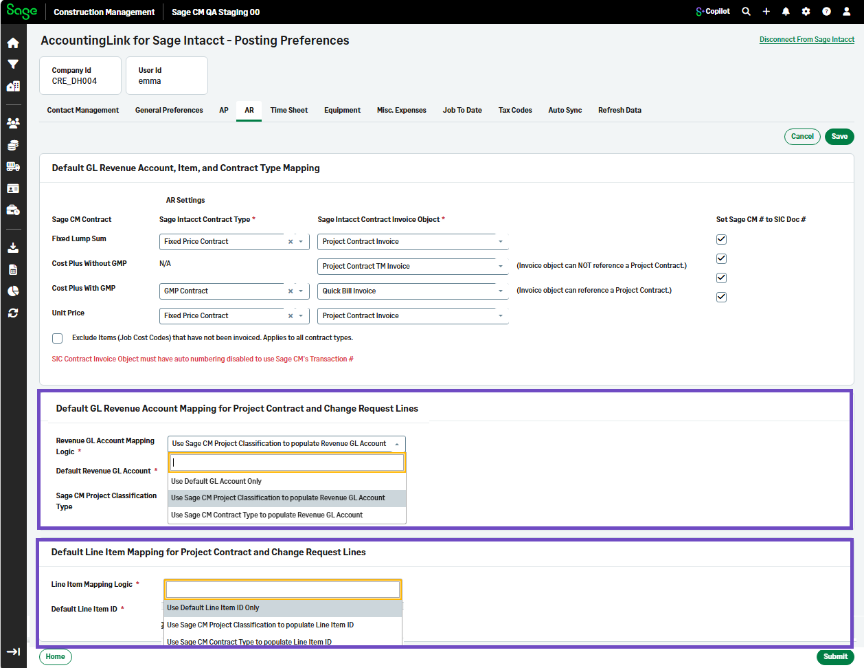
Task: Open the settings gear icon
Action: pos(806,12)
